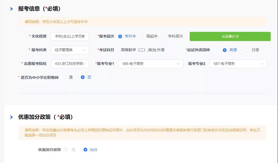The width and height of the screenshot is (278, 163).
Task: Open the 报考科类 subject category dropdown
Action: pos(70,50)
